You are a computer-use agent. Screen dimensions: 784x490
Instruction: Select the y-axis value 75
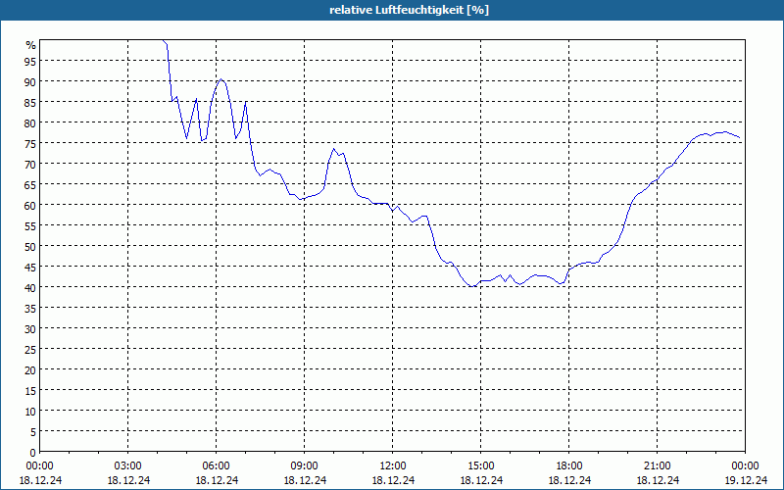[x=30, y=143]
